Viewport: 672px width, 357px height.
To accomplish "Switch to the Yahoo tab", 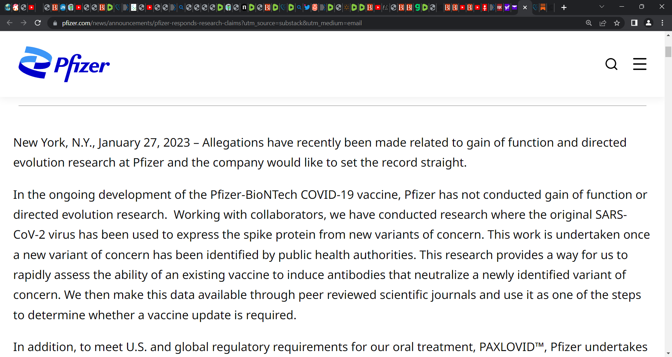I will [x=507, y=7].
